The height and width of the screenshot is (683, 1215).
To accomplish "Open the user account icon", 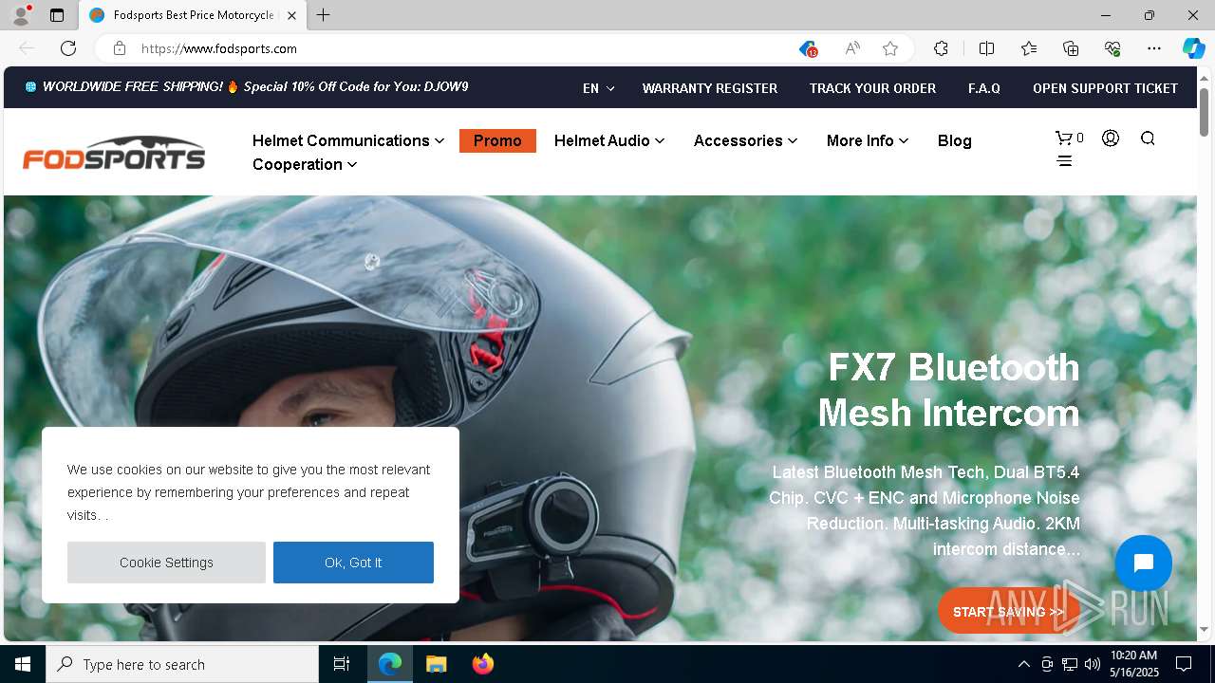I will pos(1111,138).
